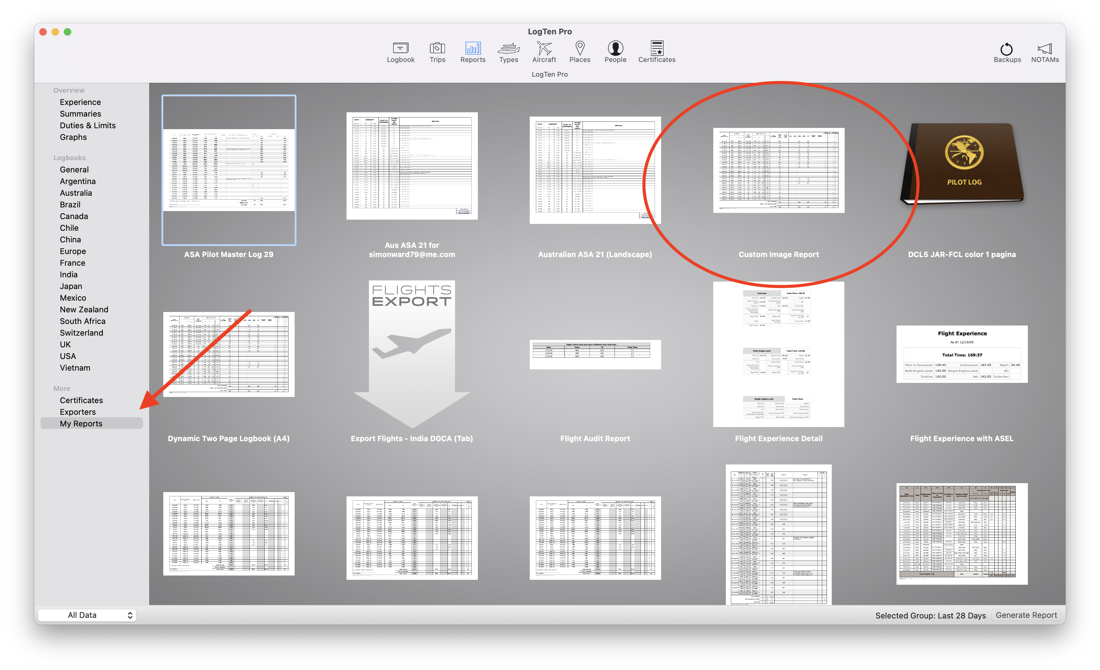Viewport: 1100px width, 670px height.
Task: Select Export Flights India DGCA (Tab) thumbnail
Action: [412, 354]
